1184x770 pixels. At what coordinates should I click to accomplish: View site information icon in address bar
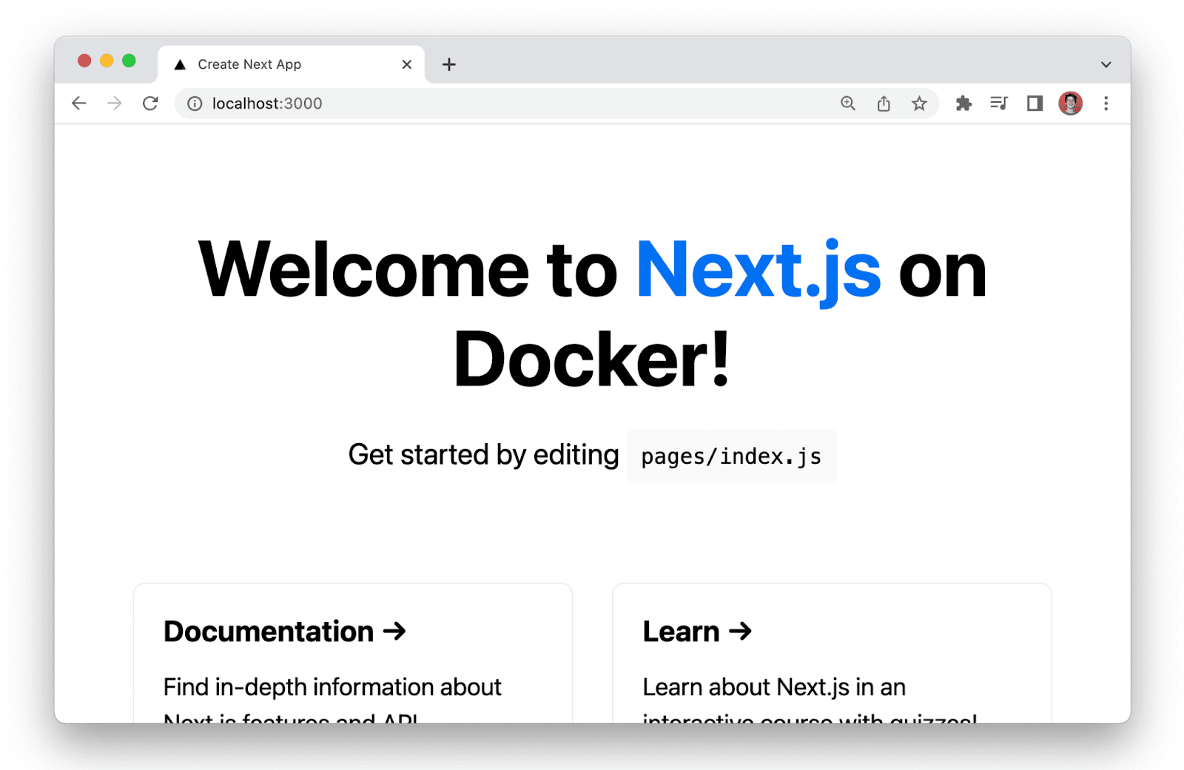click(x=195, y=104)
